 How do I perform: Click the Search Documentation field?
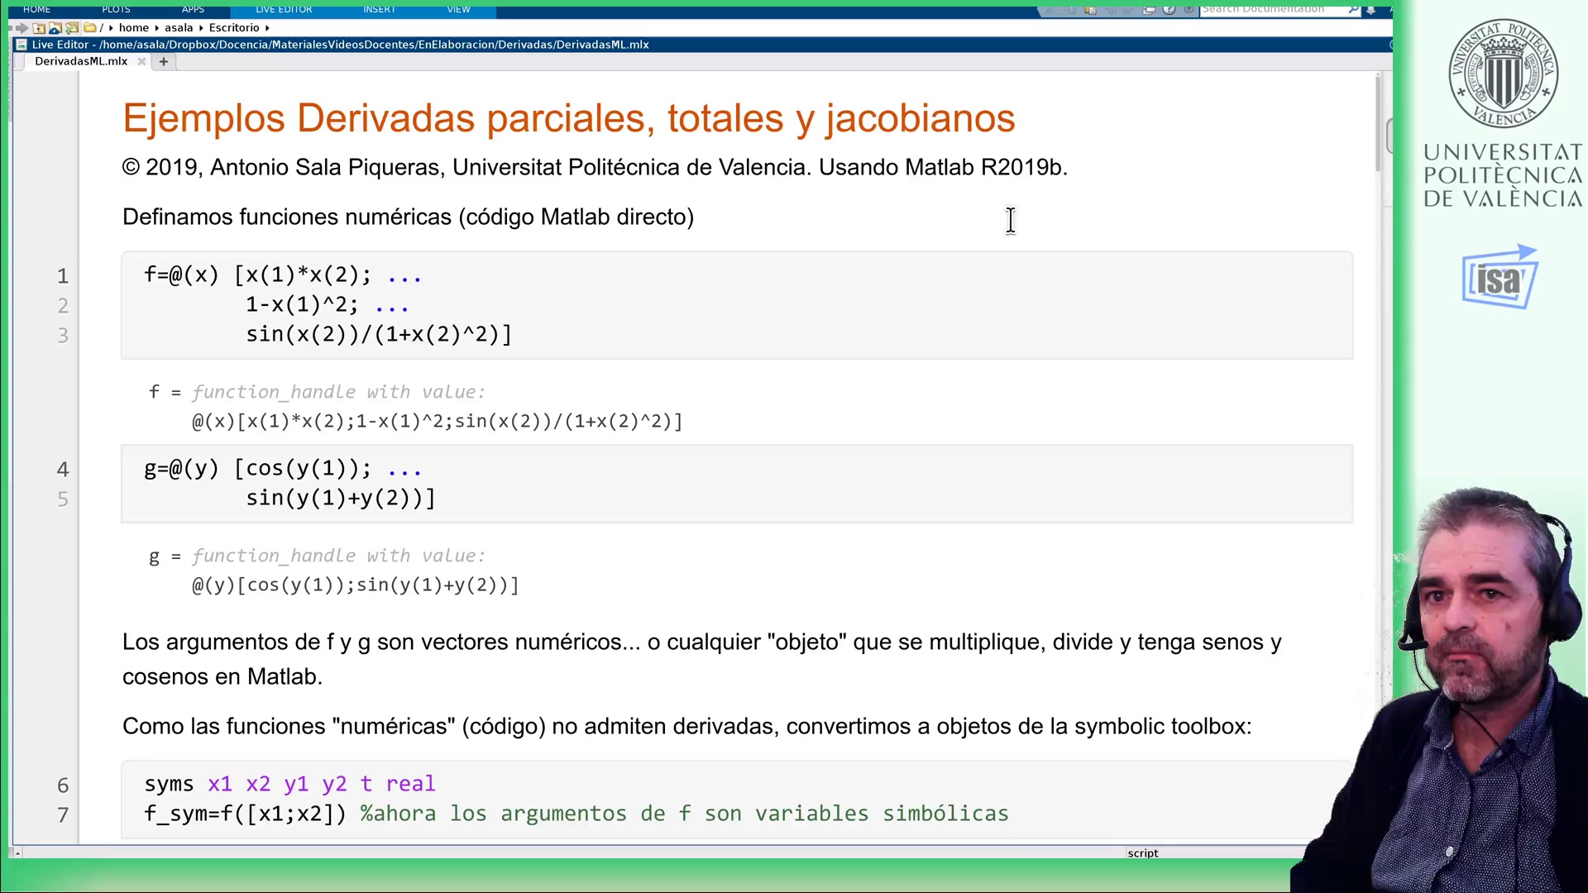[1272, 9]
